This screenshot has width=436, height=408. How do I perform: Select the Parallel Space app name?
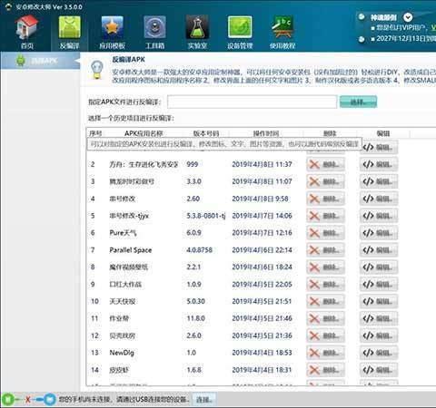pyautogui.click(x=131, y=250)
